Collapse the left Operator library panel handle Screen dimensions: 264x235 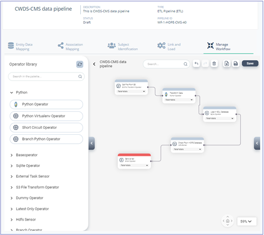92,143
